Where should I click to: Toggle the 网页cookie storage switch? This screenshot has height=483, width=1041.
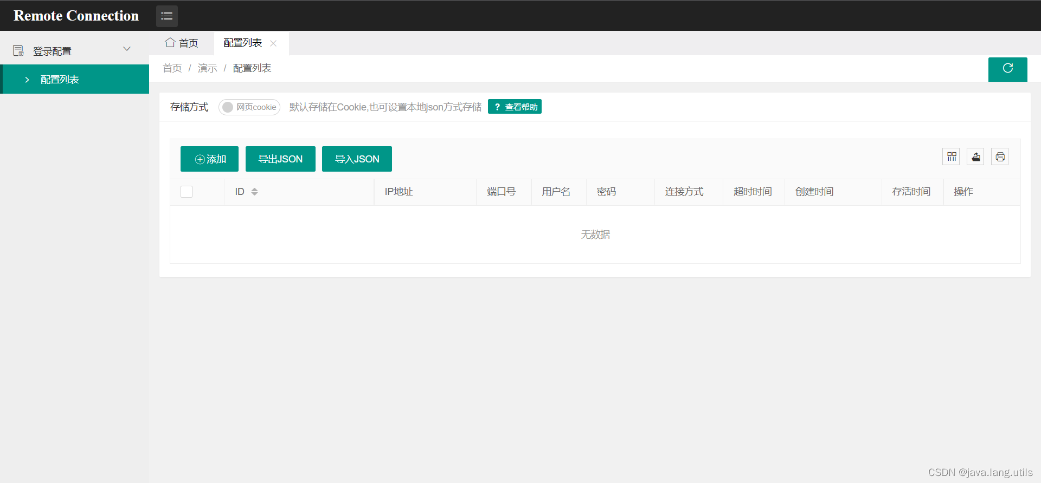tap(249, 107)
